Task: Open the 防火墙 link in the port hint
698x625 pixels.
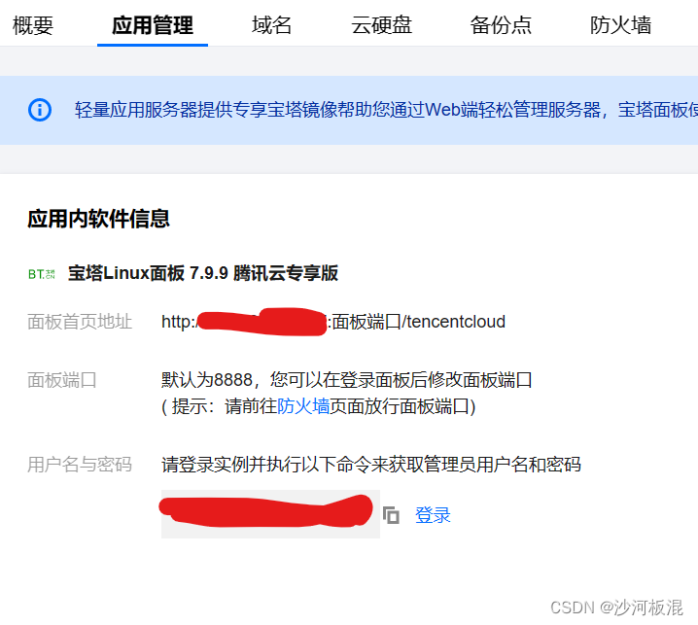Action: pyautogui.click(x=303, y=406)
